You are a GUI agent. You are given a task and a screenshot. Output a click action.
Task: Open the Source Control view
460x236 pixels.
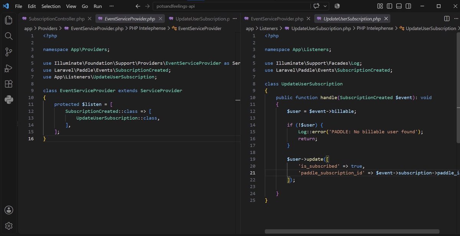(8, 52)
